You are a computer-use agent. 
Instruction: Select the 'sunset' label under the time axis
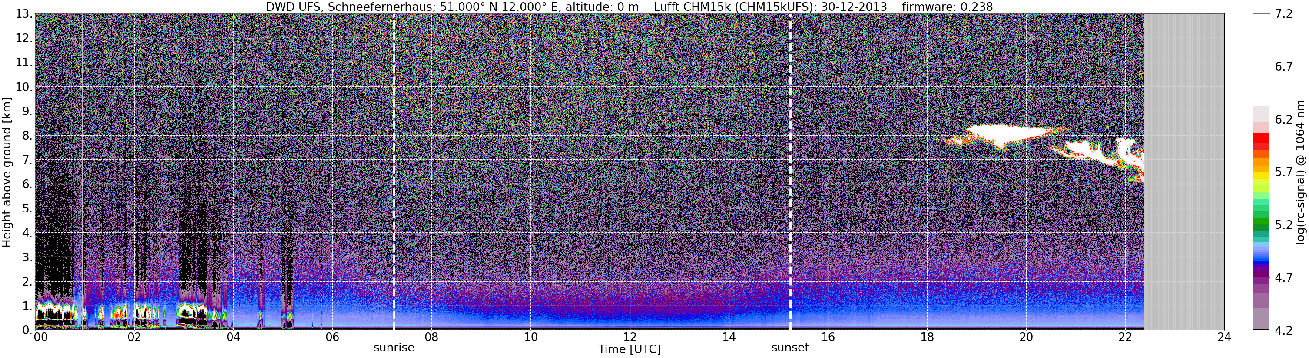pyautogui.click(x=790, y=348)
